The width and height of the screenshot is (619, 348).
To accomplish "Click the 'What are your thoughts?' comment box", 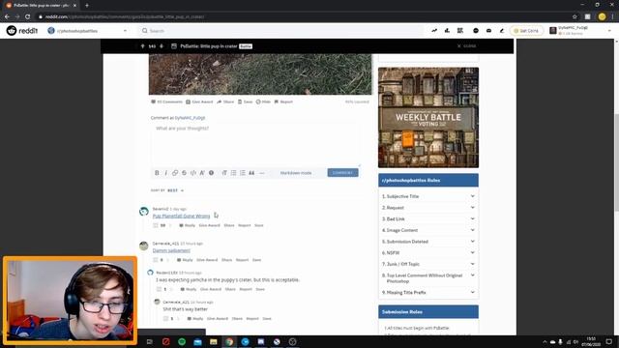I will [254, 144].
